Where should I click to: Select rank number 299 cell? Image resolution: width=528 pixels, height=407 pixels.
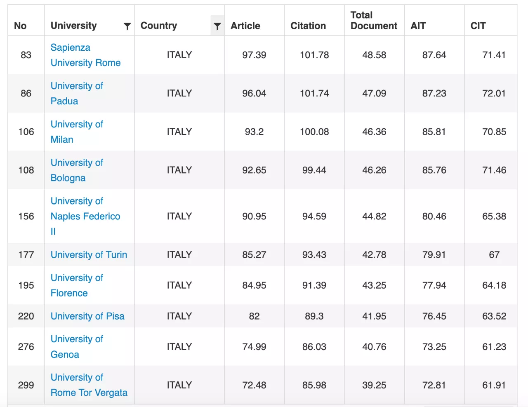tap(26, 385)
